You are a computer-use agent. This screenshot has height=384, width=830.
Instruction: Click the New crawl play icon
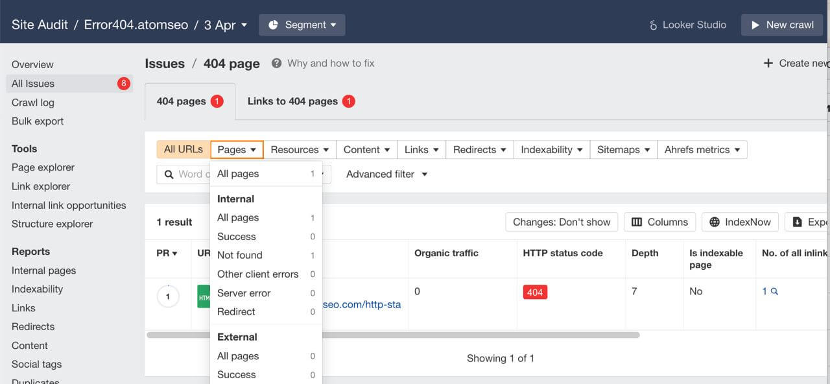(x=755, y=25)
